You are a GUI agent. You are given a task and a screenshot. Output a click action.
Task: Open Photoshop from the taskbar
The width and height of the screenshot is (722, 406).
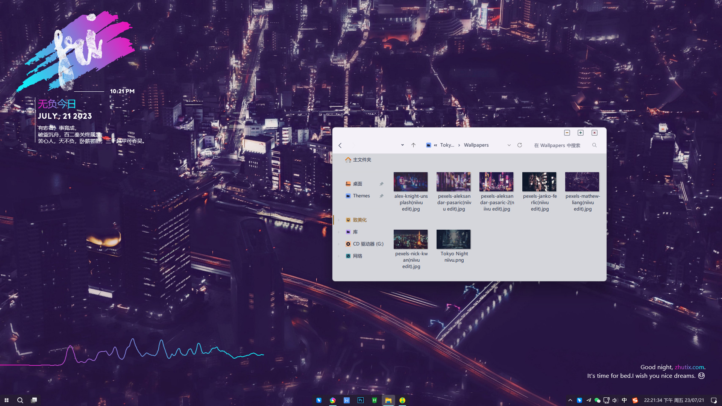[361, 400]
